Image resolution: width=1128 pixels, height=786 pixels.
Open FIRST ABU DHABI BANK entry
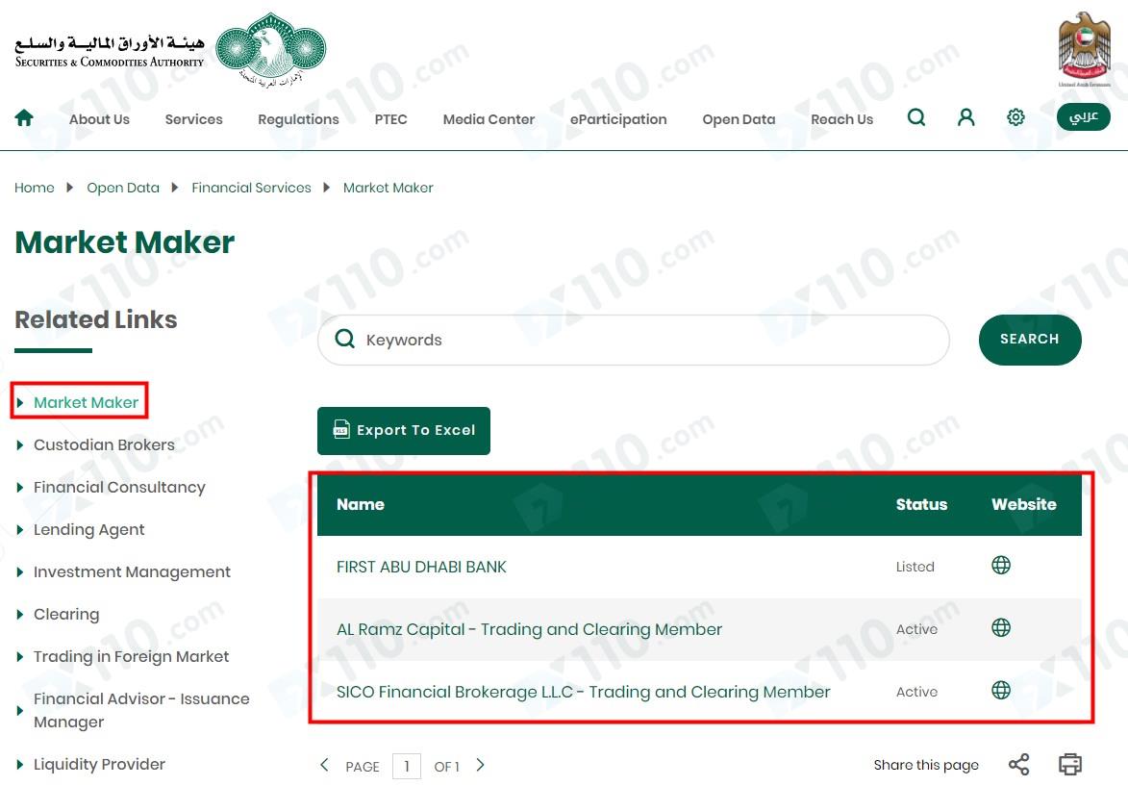click(x=421, y=568)
